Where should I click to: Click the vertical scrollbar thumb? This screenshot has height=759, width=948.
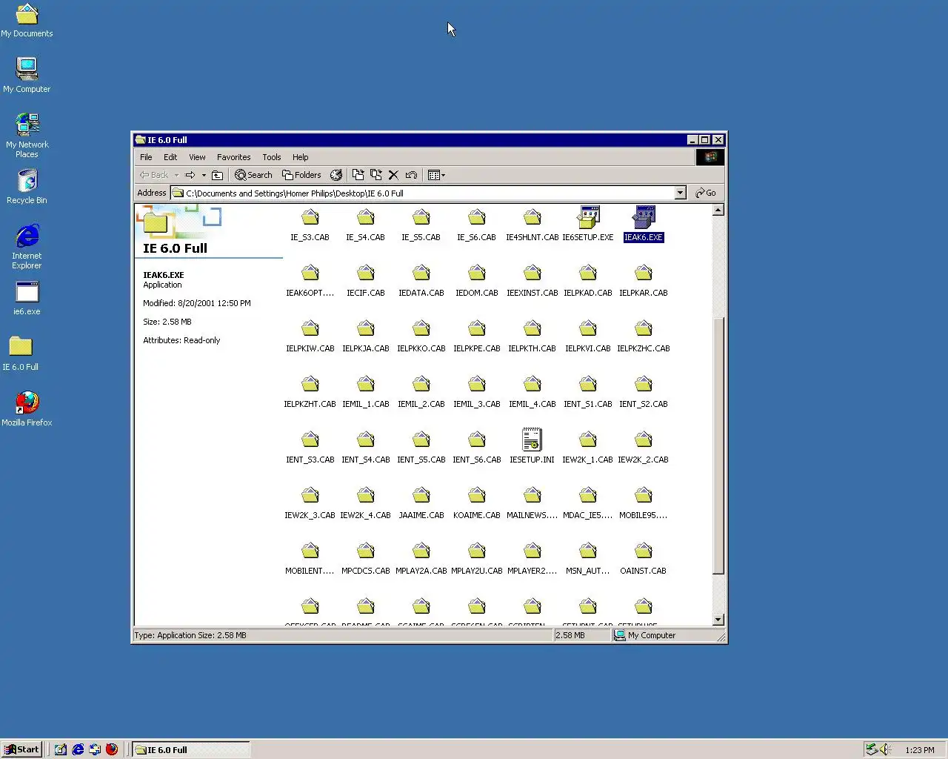(x=718, y=445)
